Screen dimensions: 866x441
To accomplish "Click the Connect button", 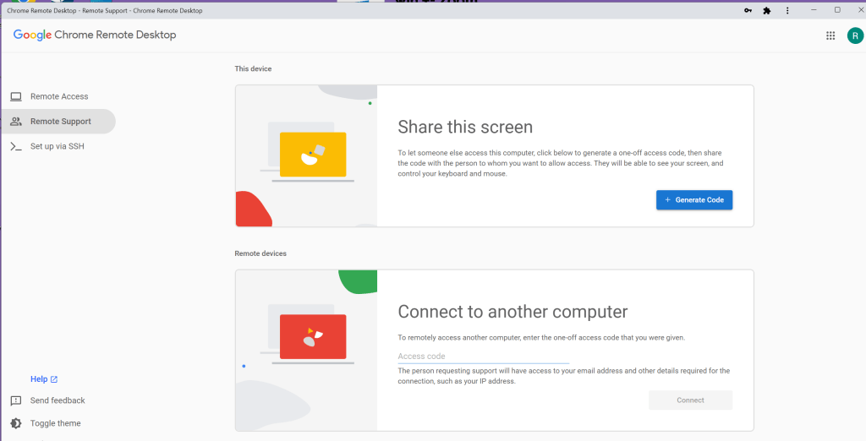I will click(690, 400).
